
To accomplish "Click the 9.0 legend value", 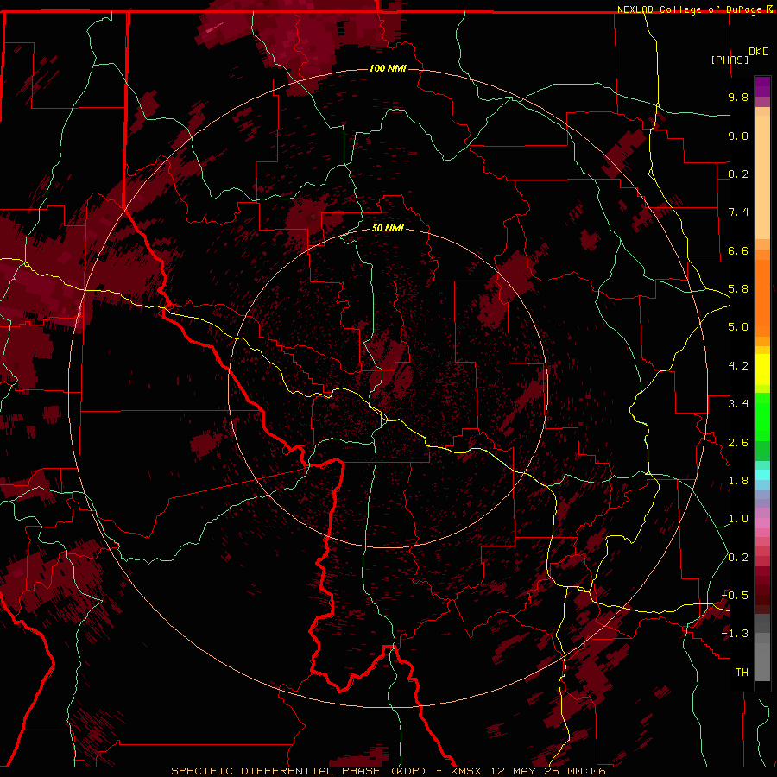I will click(738, 136).
